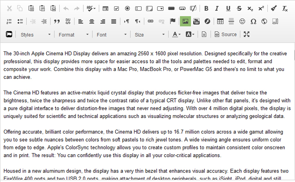Center align the text
The height and width of the screenshot is (182, 295).
click(x=92, y=21)
